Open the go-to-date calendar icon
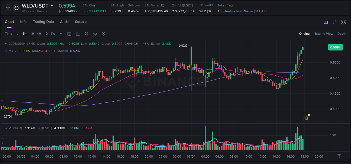The width and height of the screenshot is (351, 164). pyautogui.click(x=69, y=34)
